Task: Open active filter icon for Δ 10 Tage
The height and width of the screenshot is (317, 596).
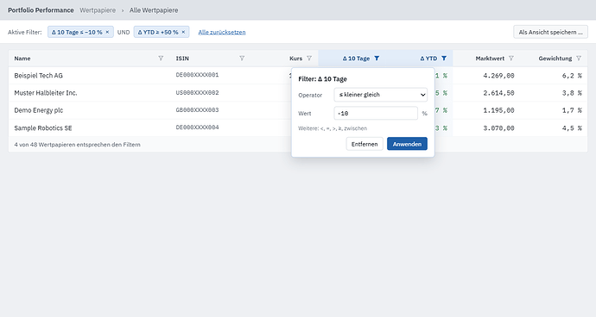Action: [377, 59]
